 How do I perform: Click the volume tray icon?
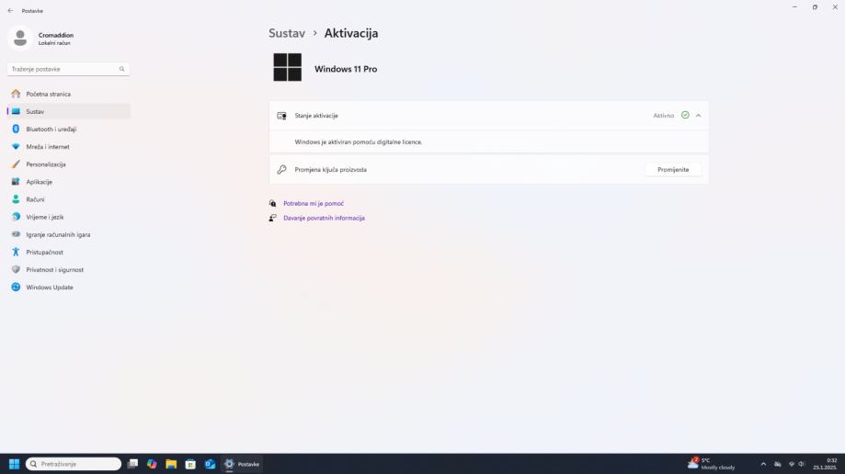(x=802, y=464)
